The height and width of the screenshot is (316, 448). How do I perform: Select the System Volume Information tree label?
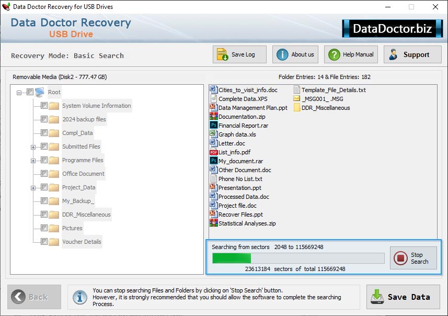click(97, 106)
